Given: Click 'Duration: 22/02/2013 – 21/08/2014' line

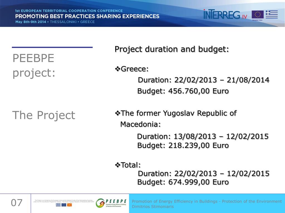Looking at the screenshot, I should pos(203,80).
